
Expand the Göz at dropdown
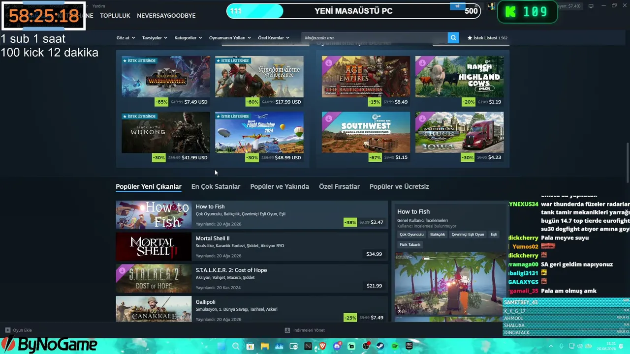[126, 38]
